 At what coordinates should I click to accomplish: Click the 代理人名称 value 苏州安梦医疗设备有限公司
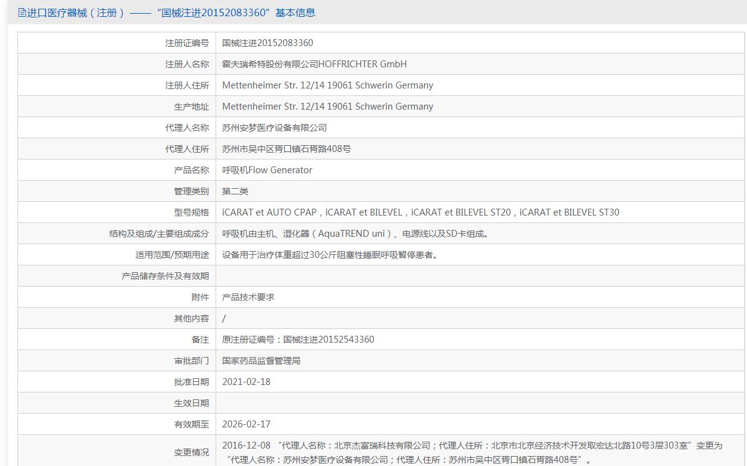pyautogui.click(x=274, y=128)
